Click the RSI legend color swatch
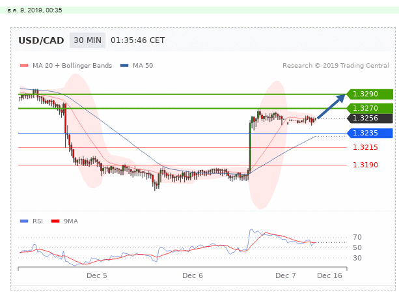 tap(24, 221)
